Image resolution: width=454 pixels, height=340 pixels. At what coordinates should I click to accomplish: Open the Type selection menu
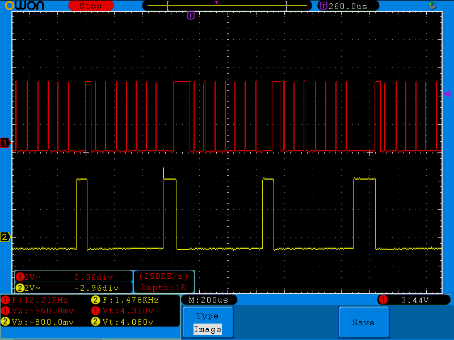[x=207, y=316]
